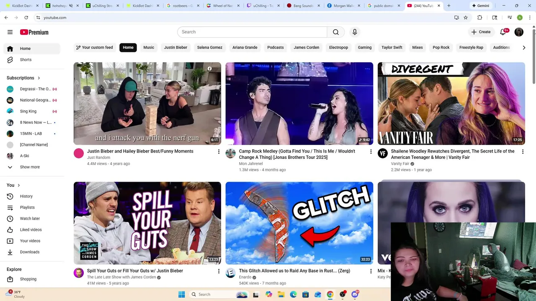The width and height of the screenshot is (536, 301).
Task: Select the Justin Bieber chip
Action: point(175,48)
